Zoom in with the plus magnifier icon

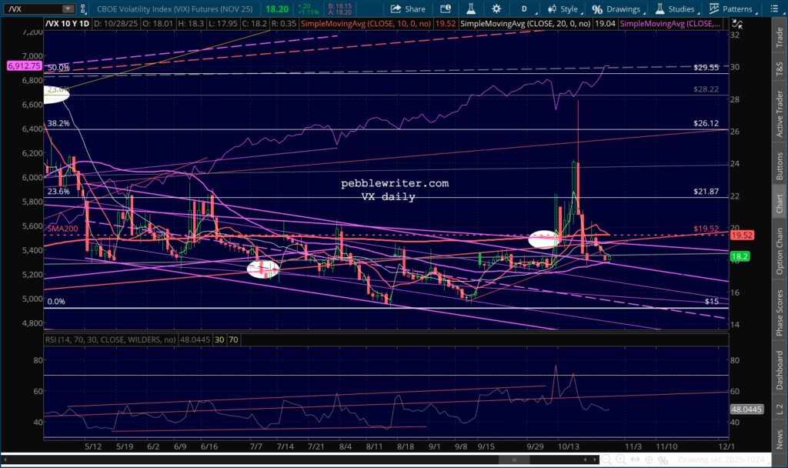[621, 460]
